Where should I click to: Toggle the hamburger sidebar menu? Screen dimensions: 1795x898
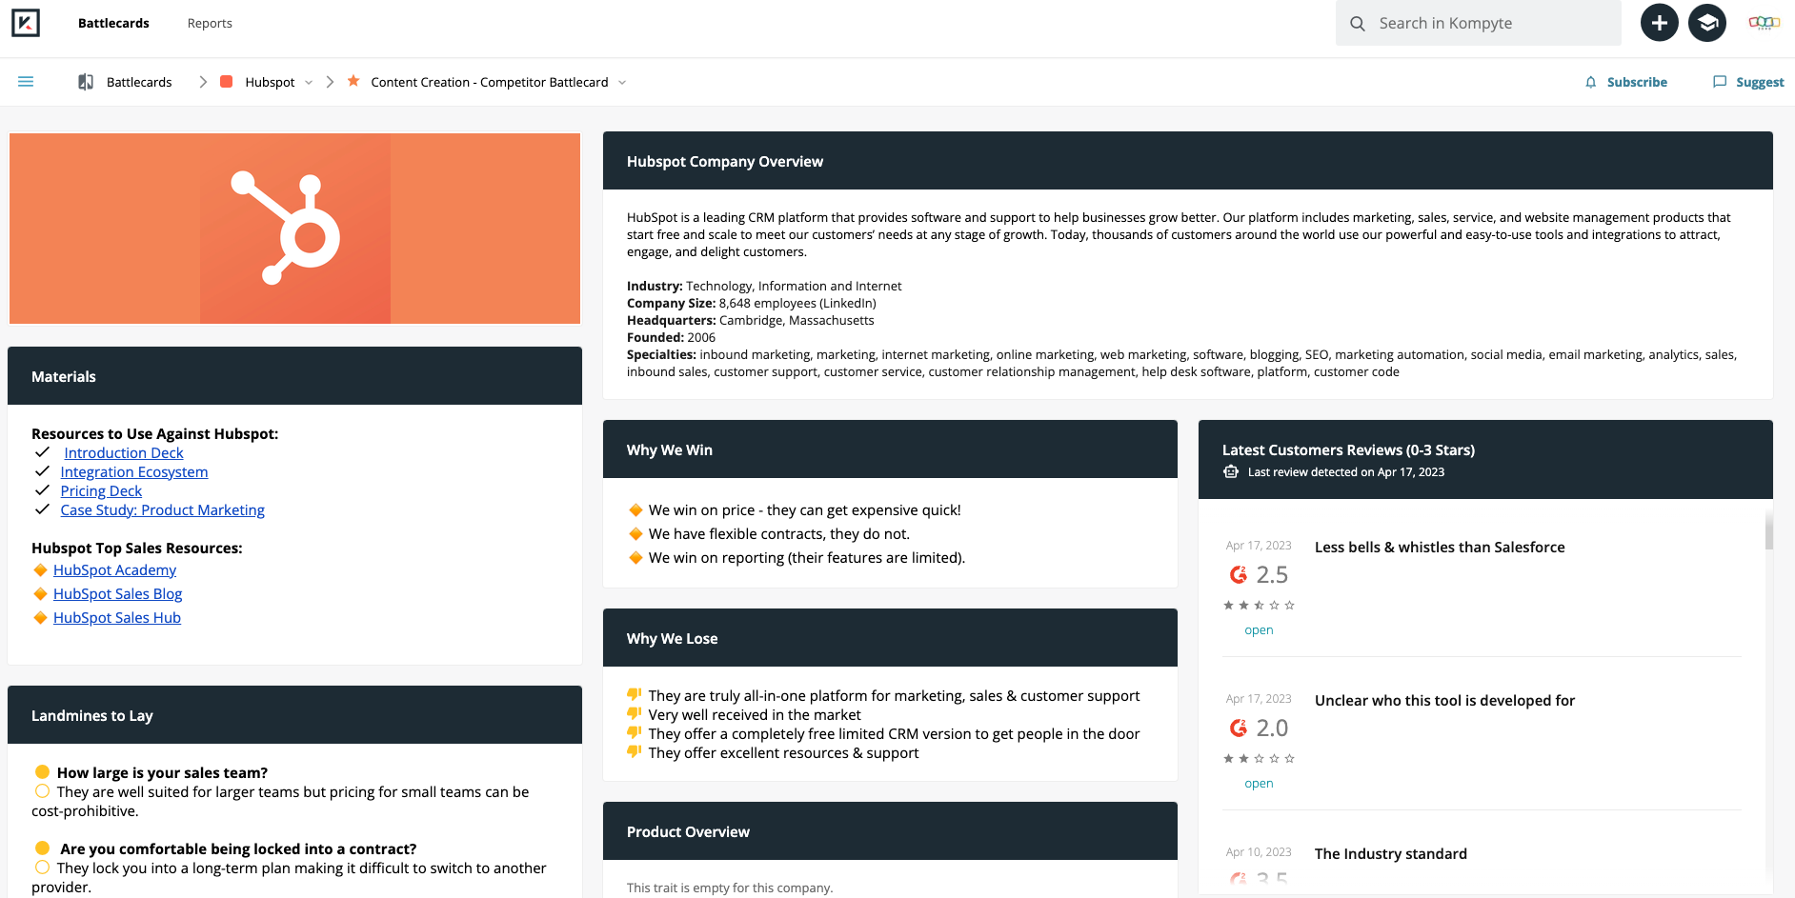[26, 82]
